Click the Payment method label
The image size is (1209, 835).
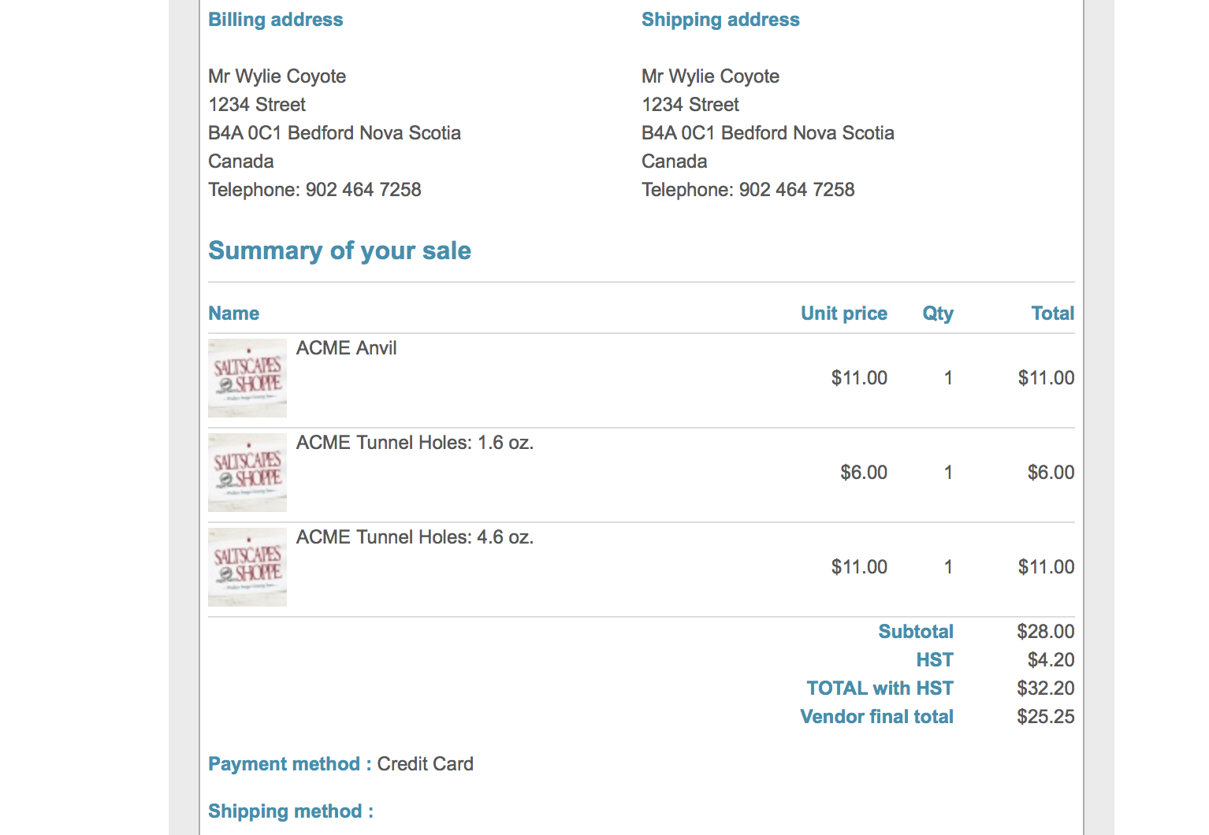[x=284, y=764]
